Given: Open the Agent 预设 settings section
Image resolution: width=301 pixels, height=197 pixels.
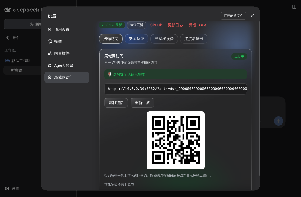Looking at the screenshot, I should coord(66,65).
